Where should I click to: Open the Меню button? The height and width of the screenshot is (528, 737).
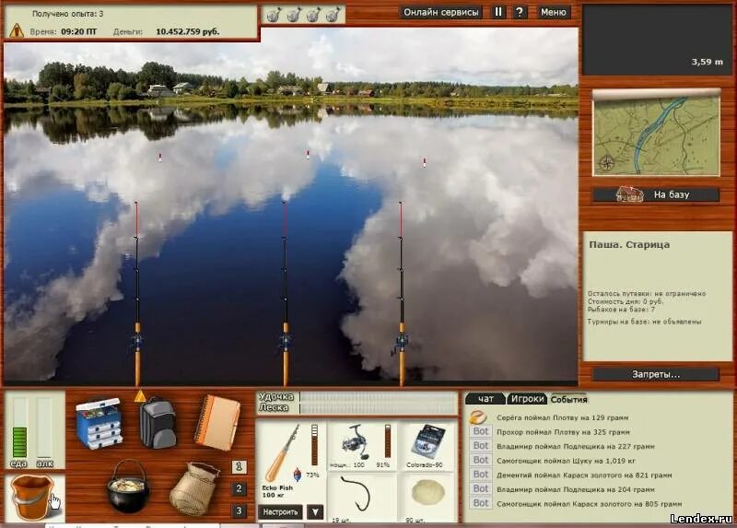[554, 12]
